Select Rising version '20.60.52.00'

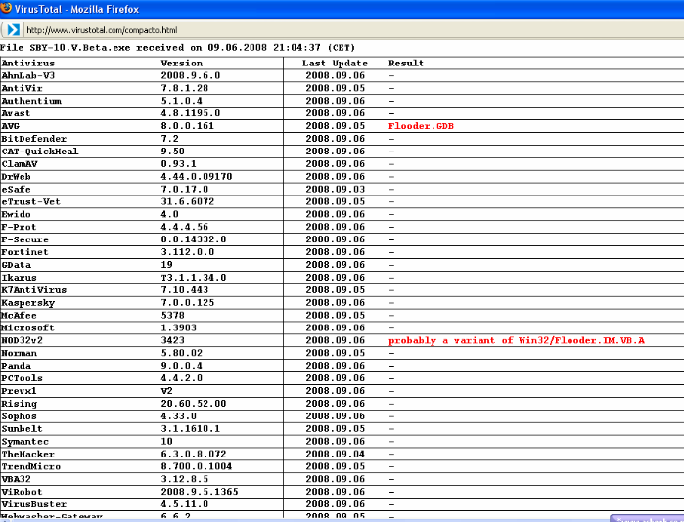click(x=193, y=404)
